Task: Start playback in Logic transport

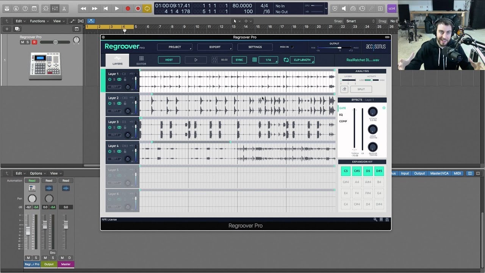Action: pyautogui.click(x=117, y=8)
